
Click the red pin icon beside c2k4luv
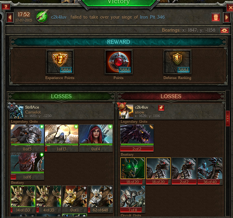(161, 108)
